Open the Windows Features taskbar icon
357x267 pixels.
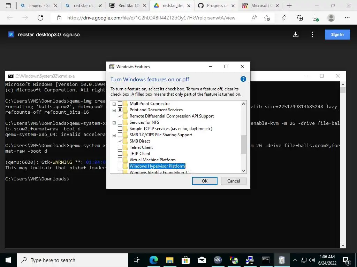pos(282,260)
